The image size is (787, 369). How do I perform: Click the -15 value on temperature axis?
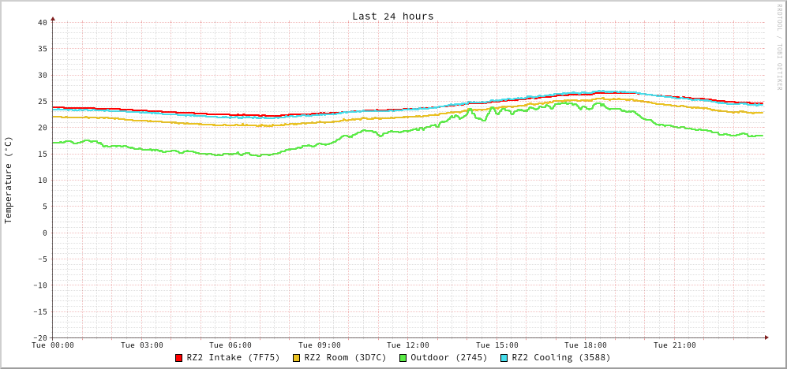point(39,311)
